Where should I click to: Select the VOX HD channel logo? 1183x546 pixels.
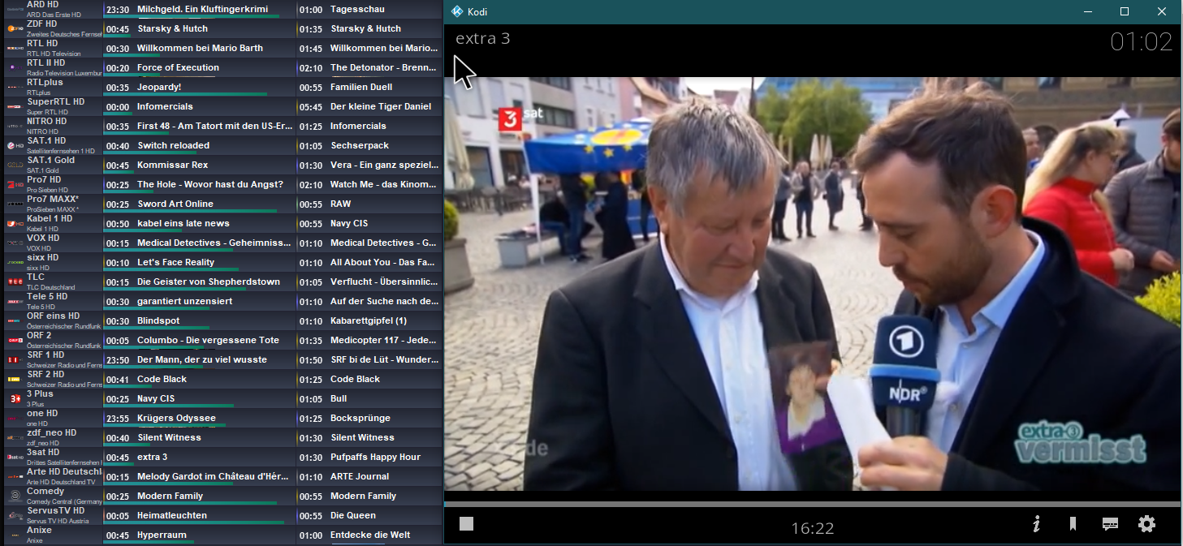(x=15, y=243)
